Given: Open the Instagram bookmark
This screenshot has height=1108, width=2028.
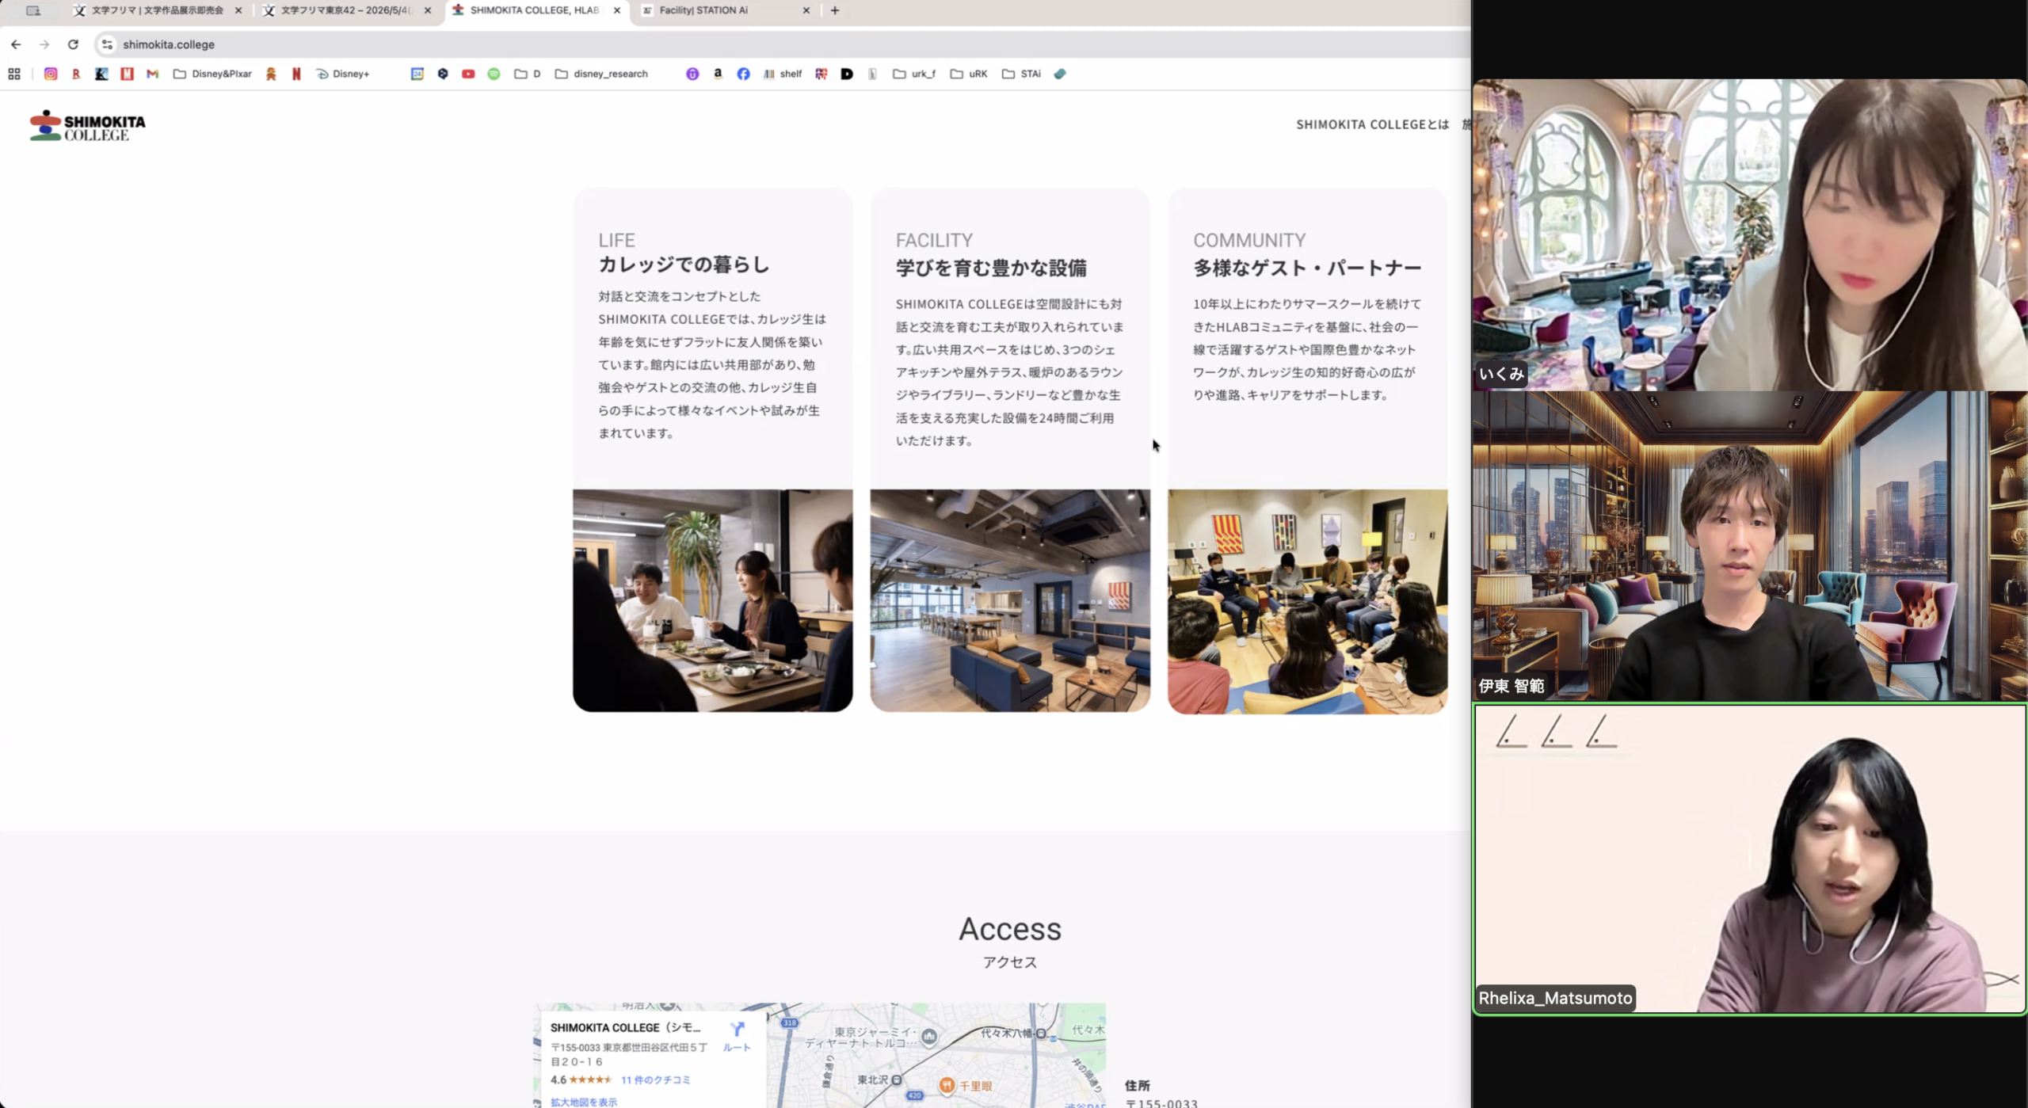Looking at the screenshot, I should click(51, 74).
